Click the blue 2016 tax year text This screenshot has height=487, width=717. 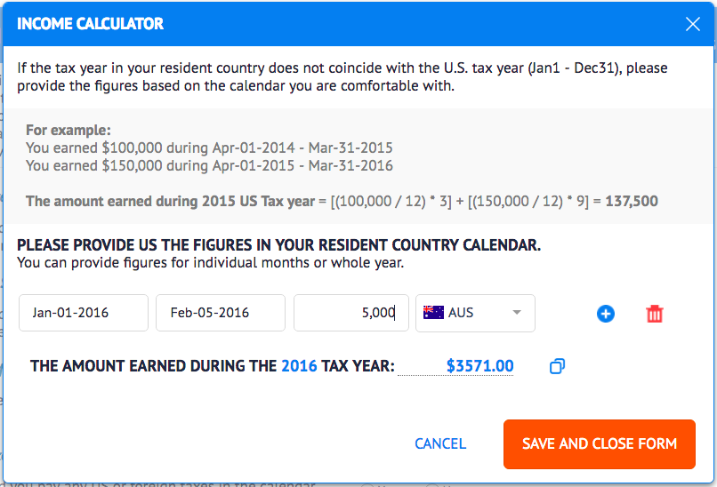pos(299,365)
